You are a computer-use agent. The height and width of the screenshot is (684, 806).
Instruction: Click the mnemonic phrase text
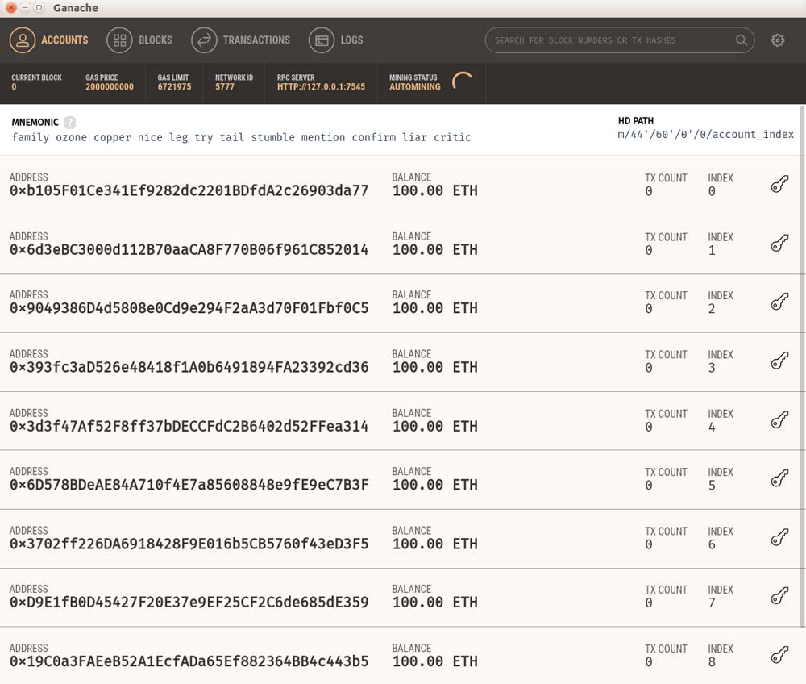(x=241, y=137)
